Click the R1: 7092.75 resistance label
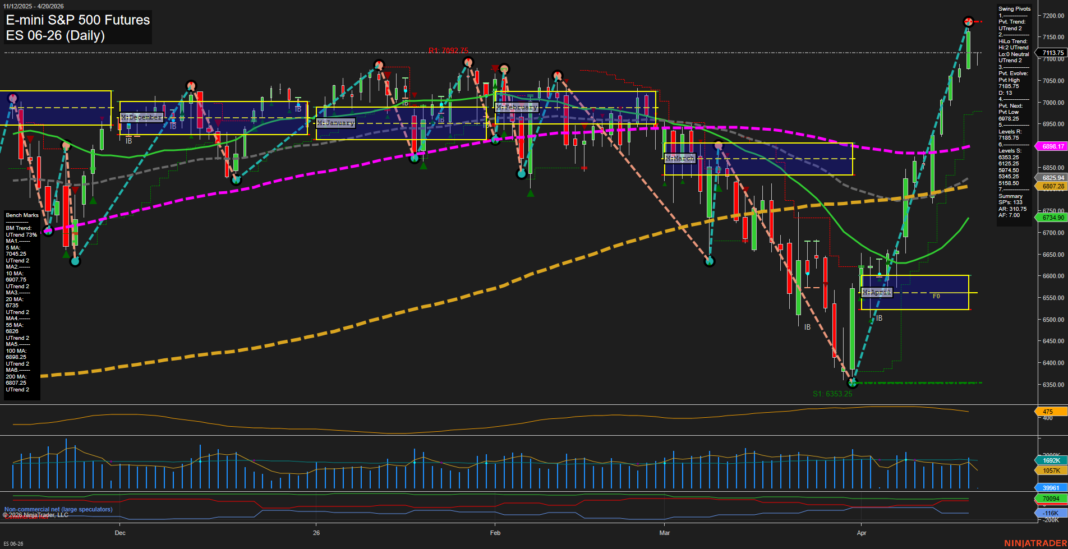 coord(449,50)
